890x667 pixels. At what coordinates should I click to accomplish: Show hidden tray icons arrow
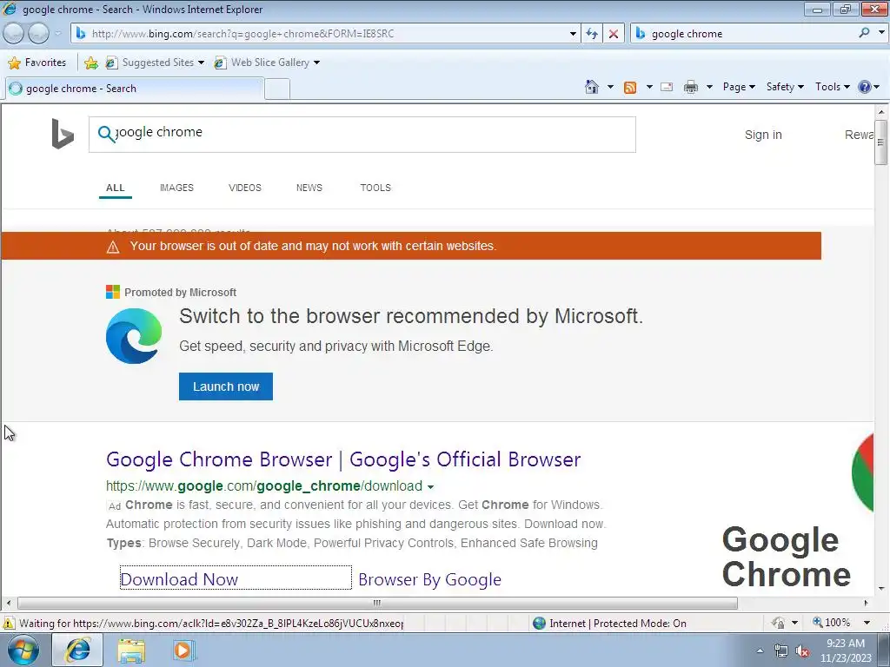click(760, 651)
